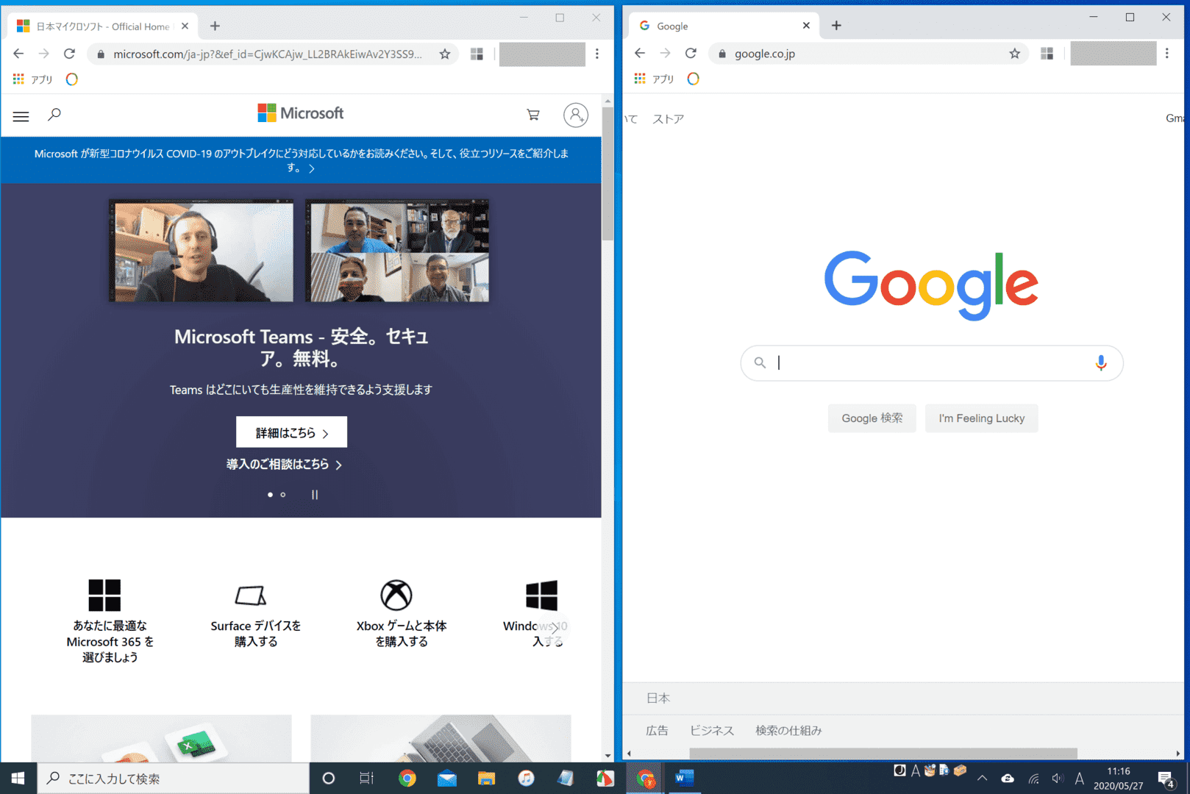Open the 検索の仕組み footer link
Screen dimensions: 1190x794
[788, 731]
